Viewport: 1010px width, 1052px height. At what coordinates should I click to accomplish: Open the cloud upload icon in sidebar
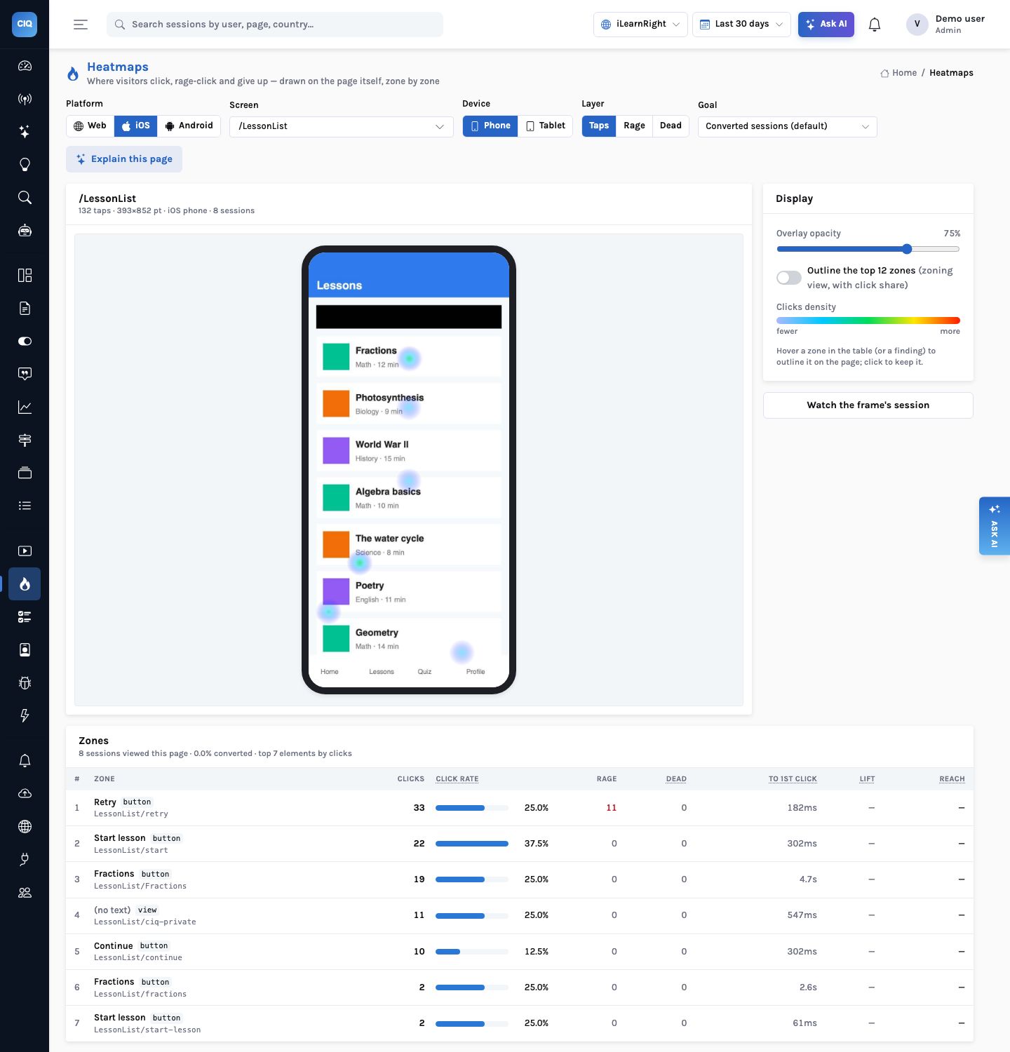click(x=25, y=794)
